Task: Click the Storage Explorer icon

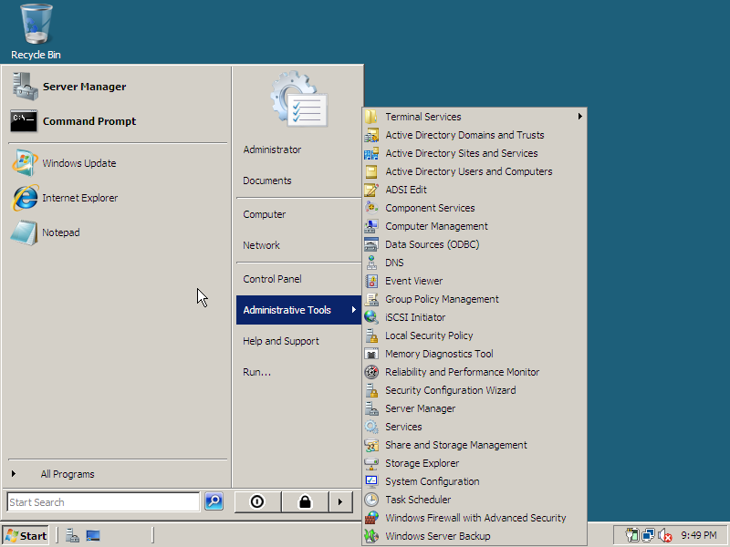Action: click(x=371, y=463)
